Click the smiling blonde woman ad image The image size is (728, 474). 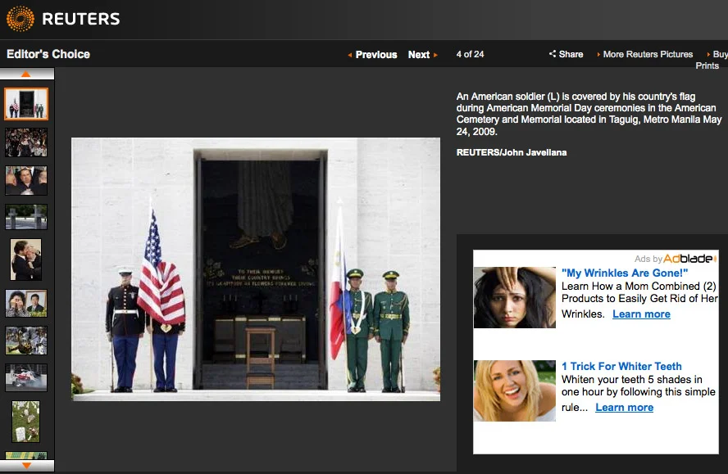514,390
